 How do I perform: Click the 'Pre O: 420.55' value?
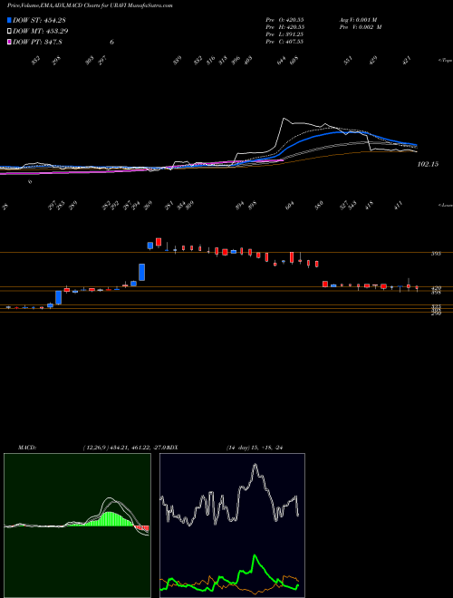284,20
